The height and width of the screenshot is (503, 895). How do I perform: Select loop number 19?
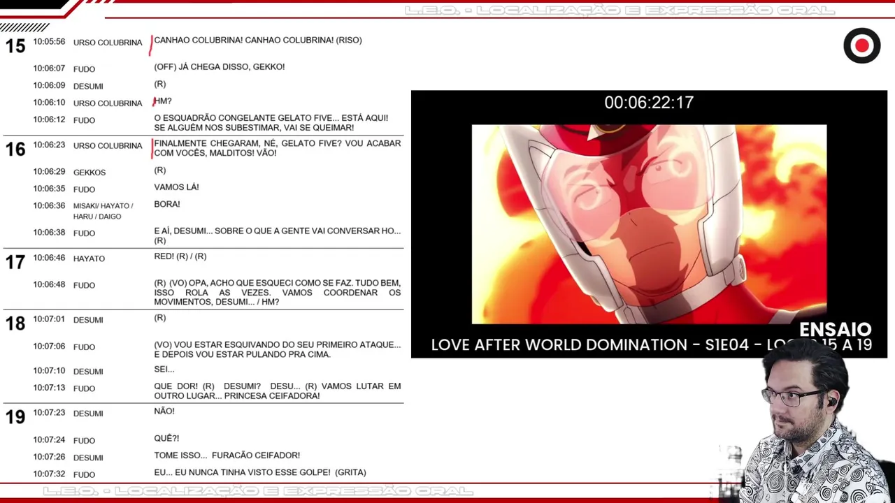(x=15, y=417)
